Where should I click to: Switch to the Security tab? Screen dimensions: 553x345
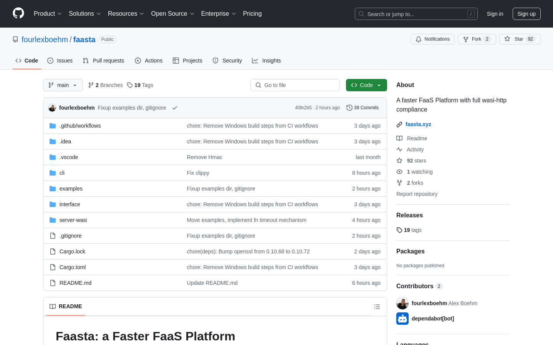point(227,61)
